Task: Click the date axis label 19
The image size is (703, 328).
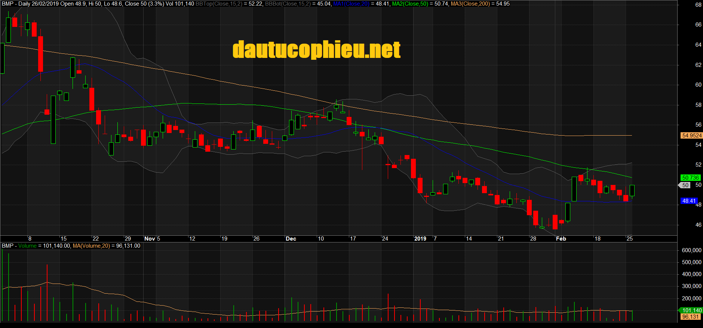Action: click(x=224, y=239)
